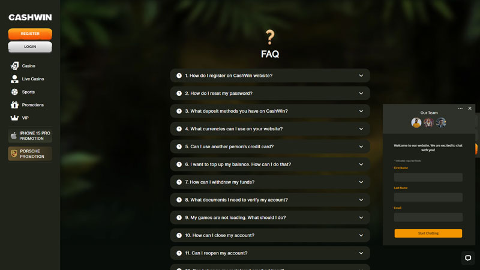
Task: Click the Promotions gift box icon
Action: coord(15,105)
